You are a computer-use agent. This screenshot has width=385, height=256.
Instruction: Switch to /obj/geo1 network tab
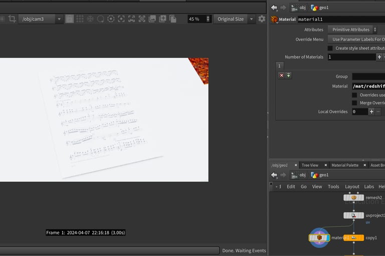pos(280,165)
